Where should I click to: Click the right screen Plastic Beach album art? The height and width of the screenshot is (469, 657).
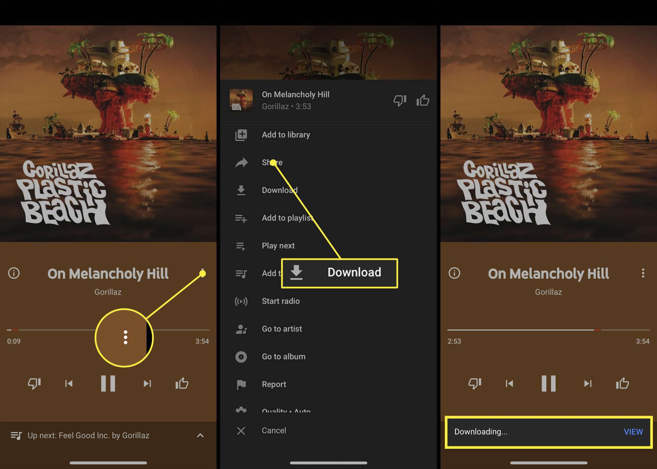[x=549, y=134]
